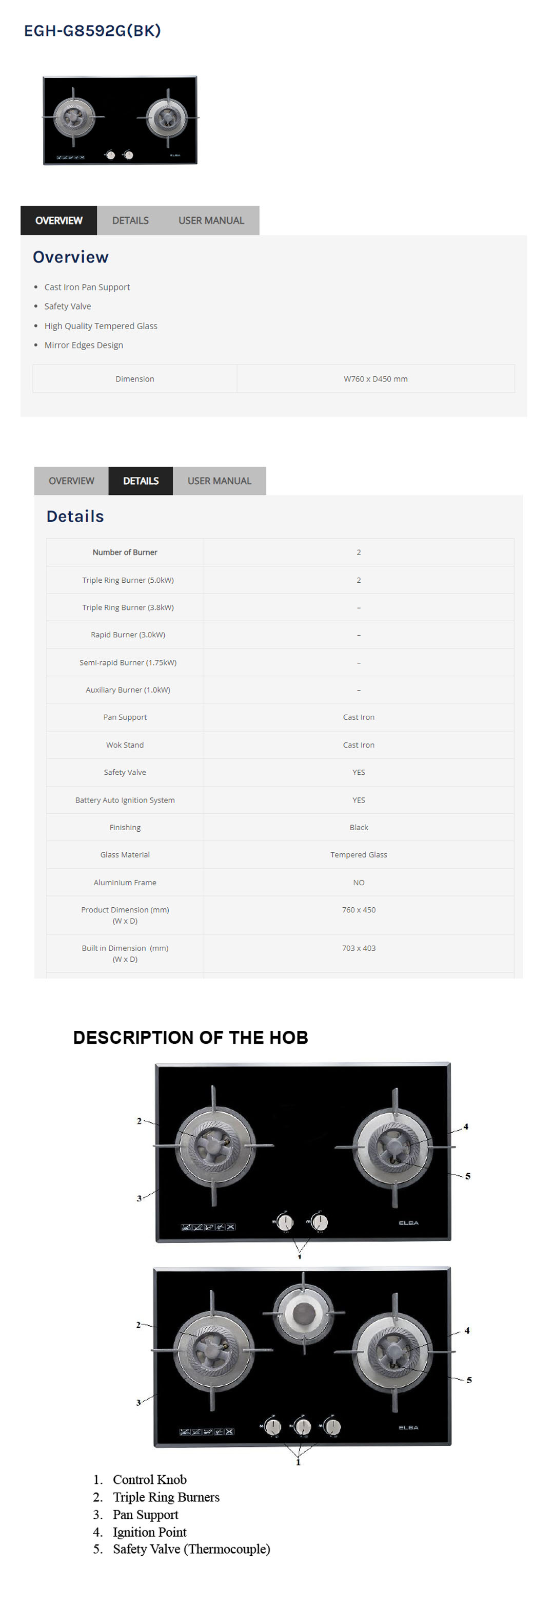Viewport: 554px width, 1623px height.
Task: Click the highlighted Details tab
Action: (141, 481)
